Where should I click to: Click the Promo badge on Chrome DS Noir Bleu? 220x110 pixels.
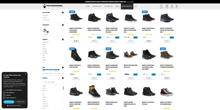coord(99,75)
